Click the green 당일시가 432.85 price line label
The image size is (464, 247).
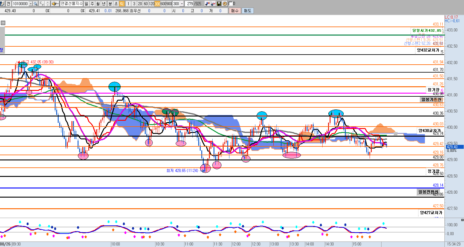point(426,30)
